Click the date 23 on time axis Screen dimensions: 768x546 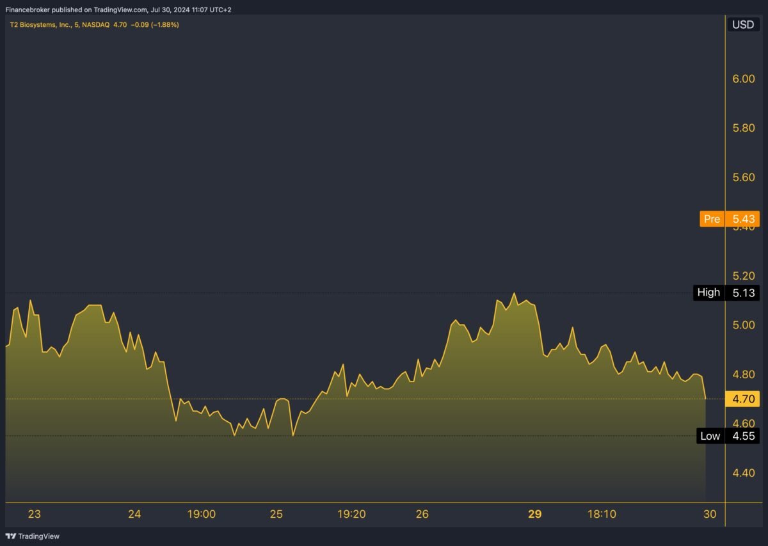(x=35, y=514)
